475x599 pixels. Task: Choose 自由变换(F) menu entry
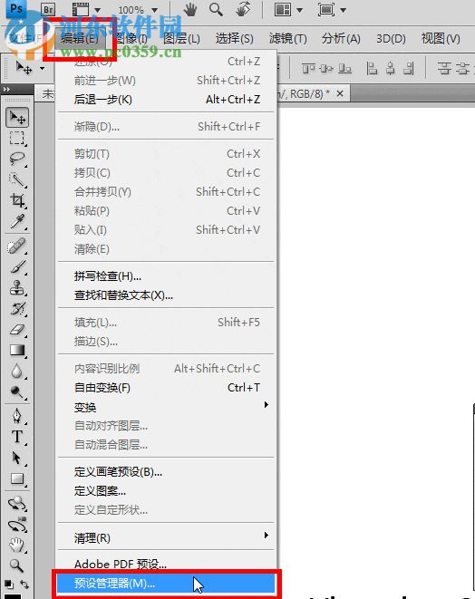166,388
